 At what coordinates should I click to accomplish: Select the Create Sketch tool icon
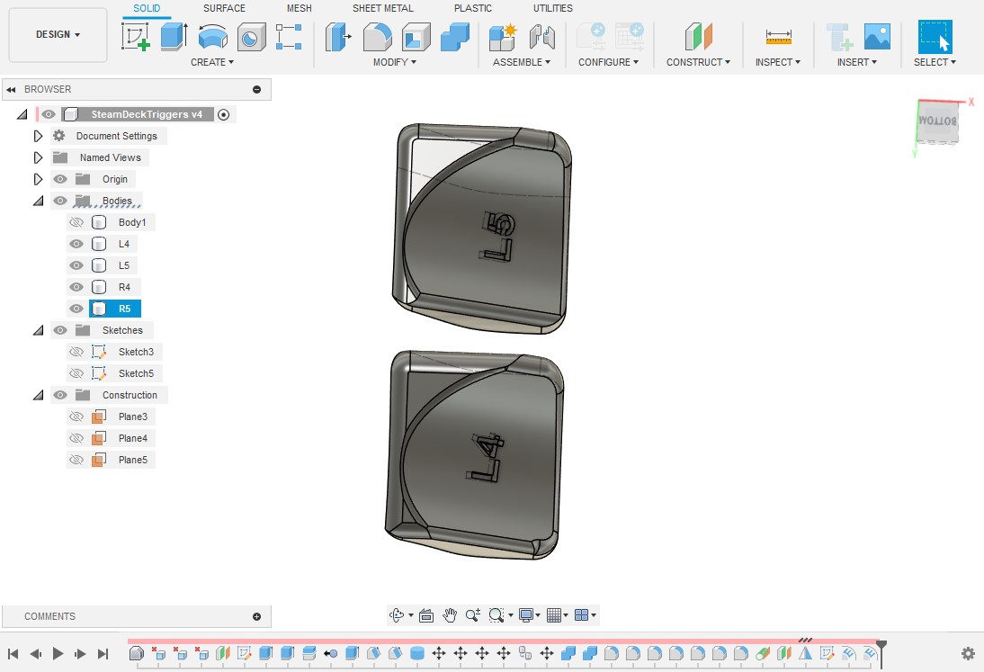pyautogui.click(x=135, y=37)
